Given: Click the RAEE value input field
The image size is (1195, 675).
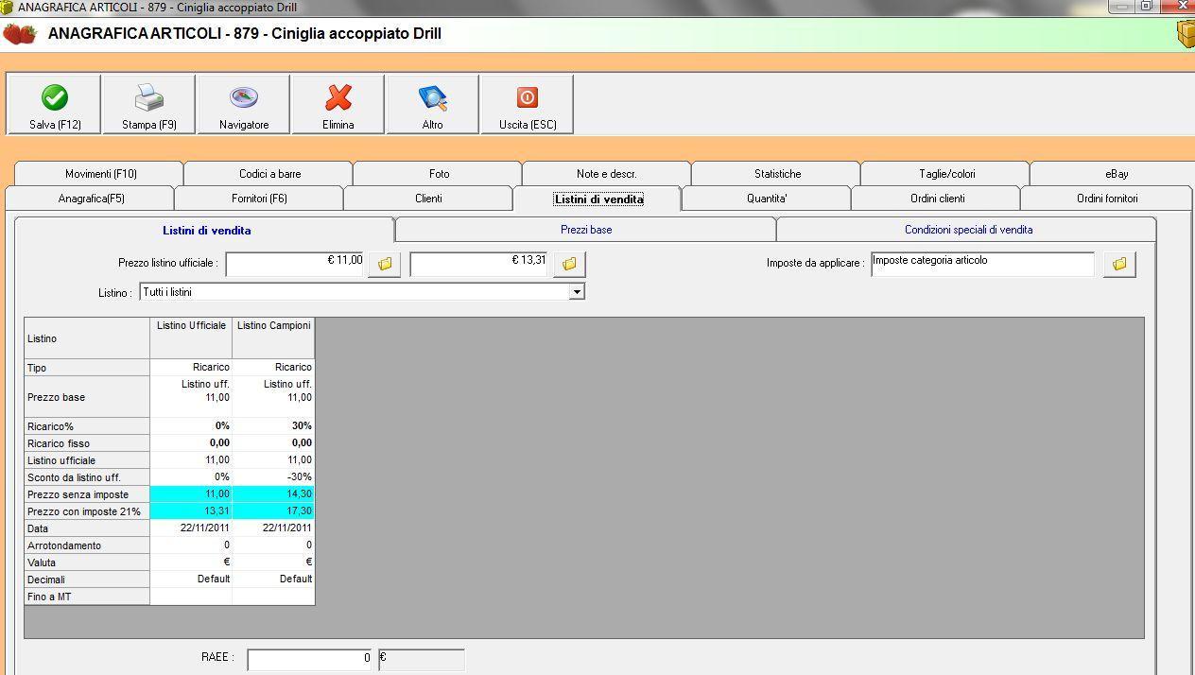Looking at the screenshot, I should pyautogui.click(x=309, y=659).
